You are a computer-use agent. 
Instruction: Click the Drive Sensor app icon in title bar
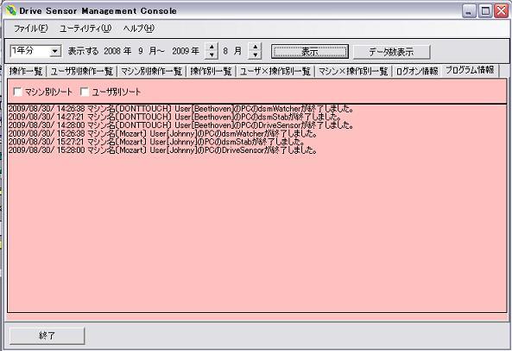[10, 10]
